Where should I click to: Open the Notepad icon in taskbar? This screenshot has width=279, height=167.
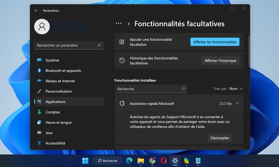198,160
